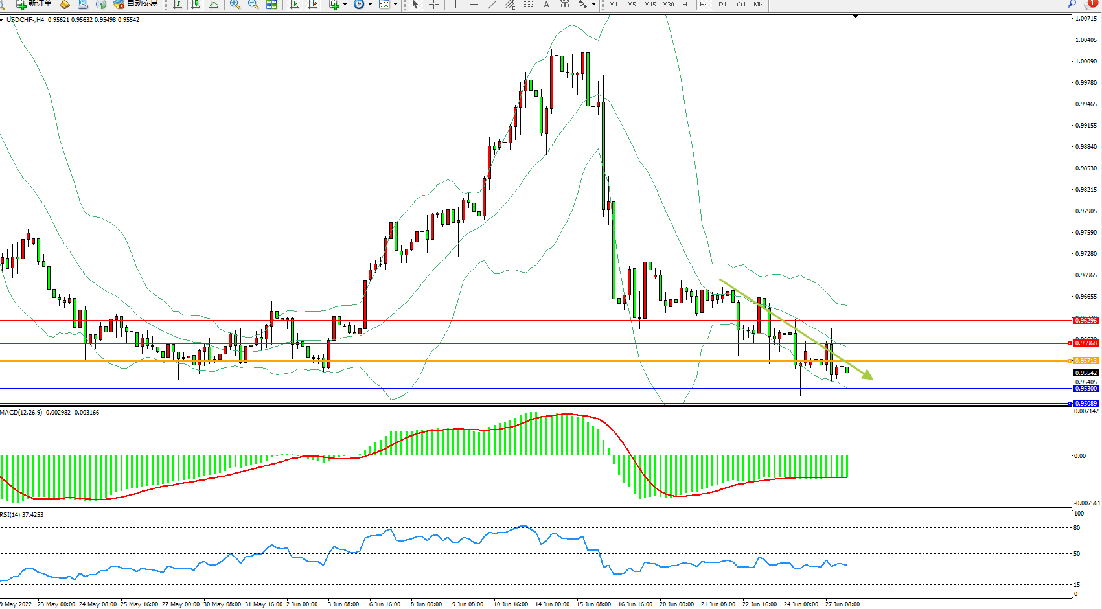The height and width of the screenshot is (609, 1102).
Task: Switch chart to candlestick display icon
Action: click(196, 5)
